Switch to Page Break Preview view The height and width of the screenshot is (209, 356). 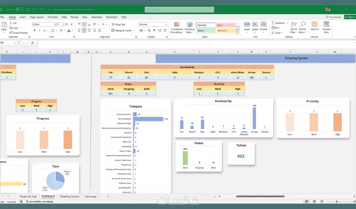click(322, 201)
